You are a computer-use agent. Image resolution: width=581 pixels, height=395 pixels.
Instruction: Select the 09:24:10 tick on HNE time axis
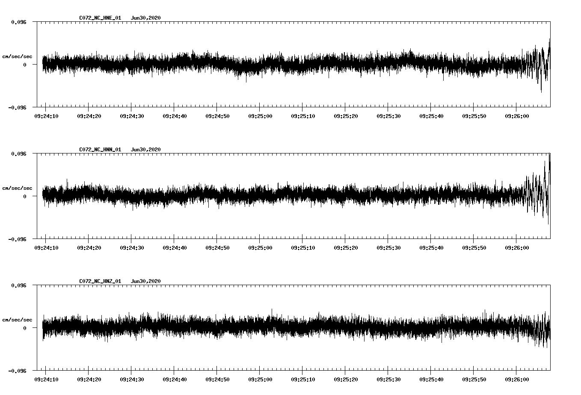click(x=46, y=116)
